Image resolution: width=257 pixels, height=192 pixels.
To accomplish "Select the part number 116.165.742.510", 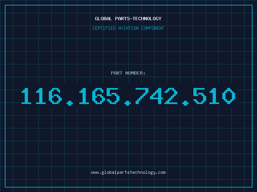I will 128,96.
